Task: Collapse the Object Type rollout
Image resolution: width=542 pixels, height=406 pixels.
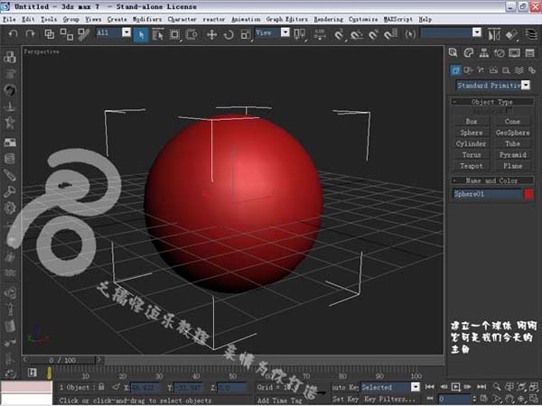Action: (x=492, y=102)
